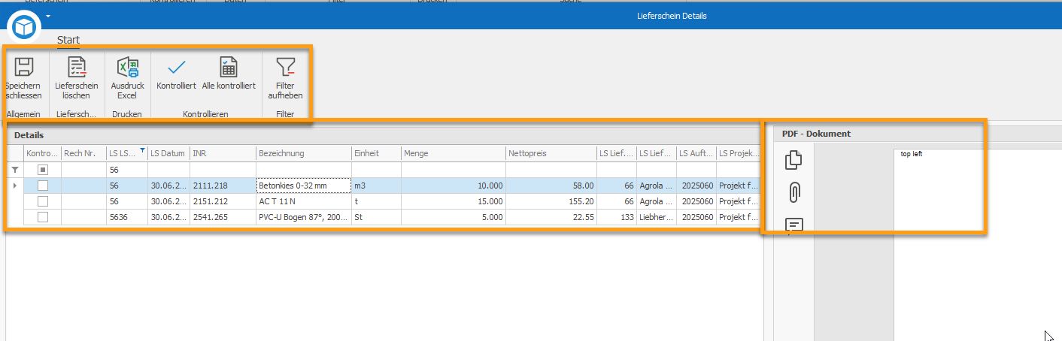Screen dimensions: 1062x341
Task: Sort by Bezeichnung column header
Action: click(304, 153)
